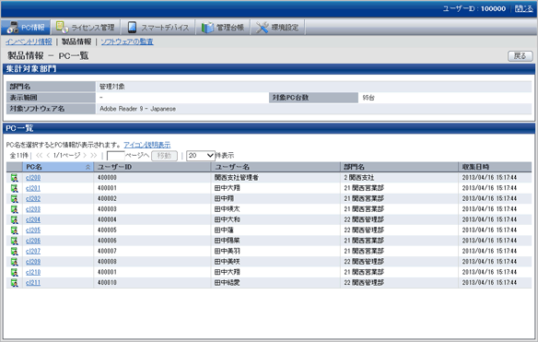Click the 閉じる link at top right

[x=524, y=8]
